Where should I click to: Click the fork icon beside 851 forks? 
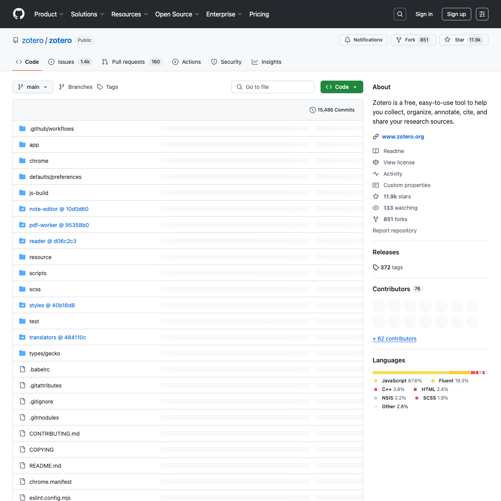point(376,219)
